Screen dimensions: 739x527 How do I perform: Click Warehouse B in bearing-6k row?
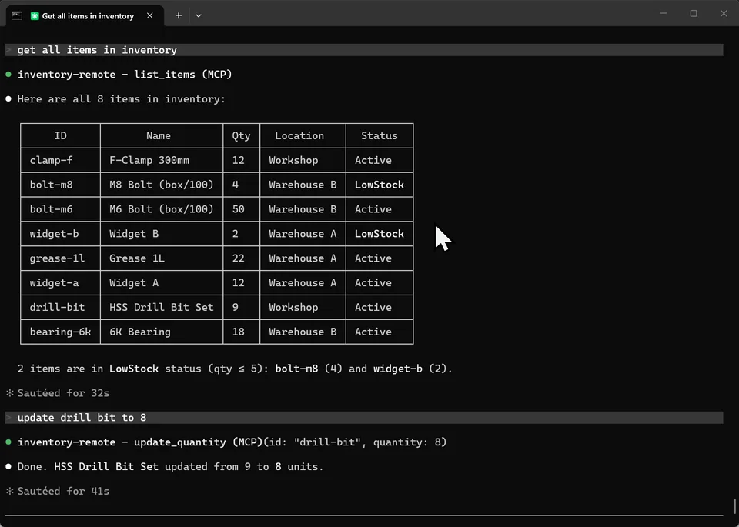coord(303,332)
